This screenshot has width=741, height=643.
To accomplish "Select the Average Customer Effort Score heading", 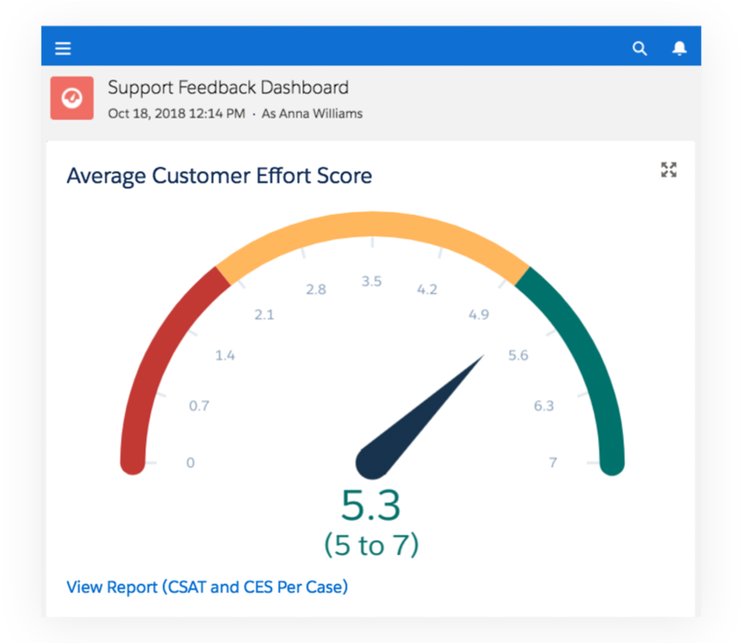I will point(219,175).
